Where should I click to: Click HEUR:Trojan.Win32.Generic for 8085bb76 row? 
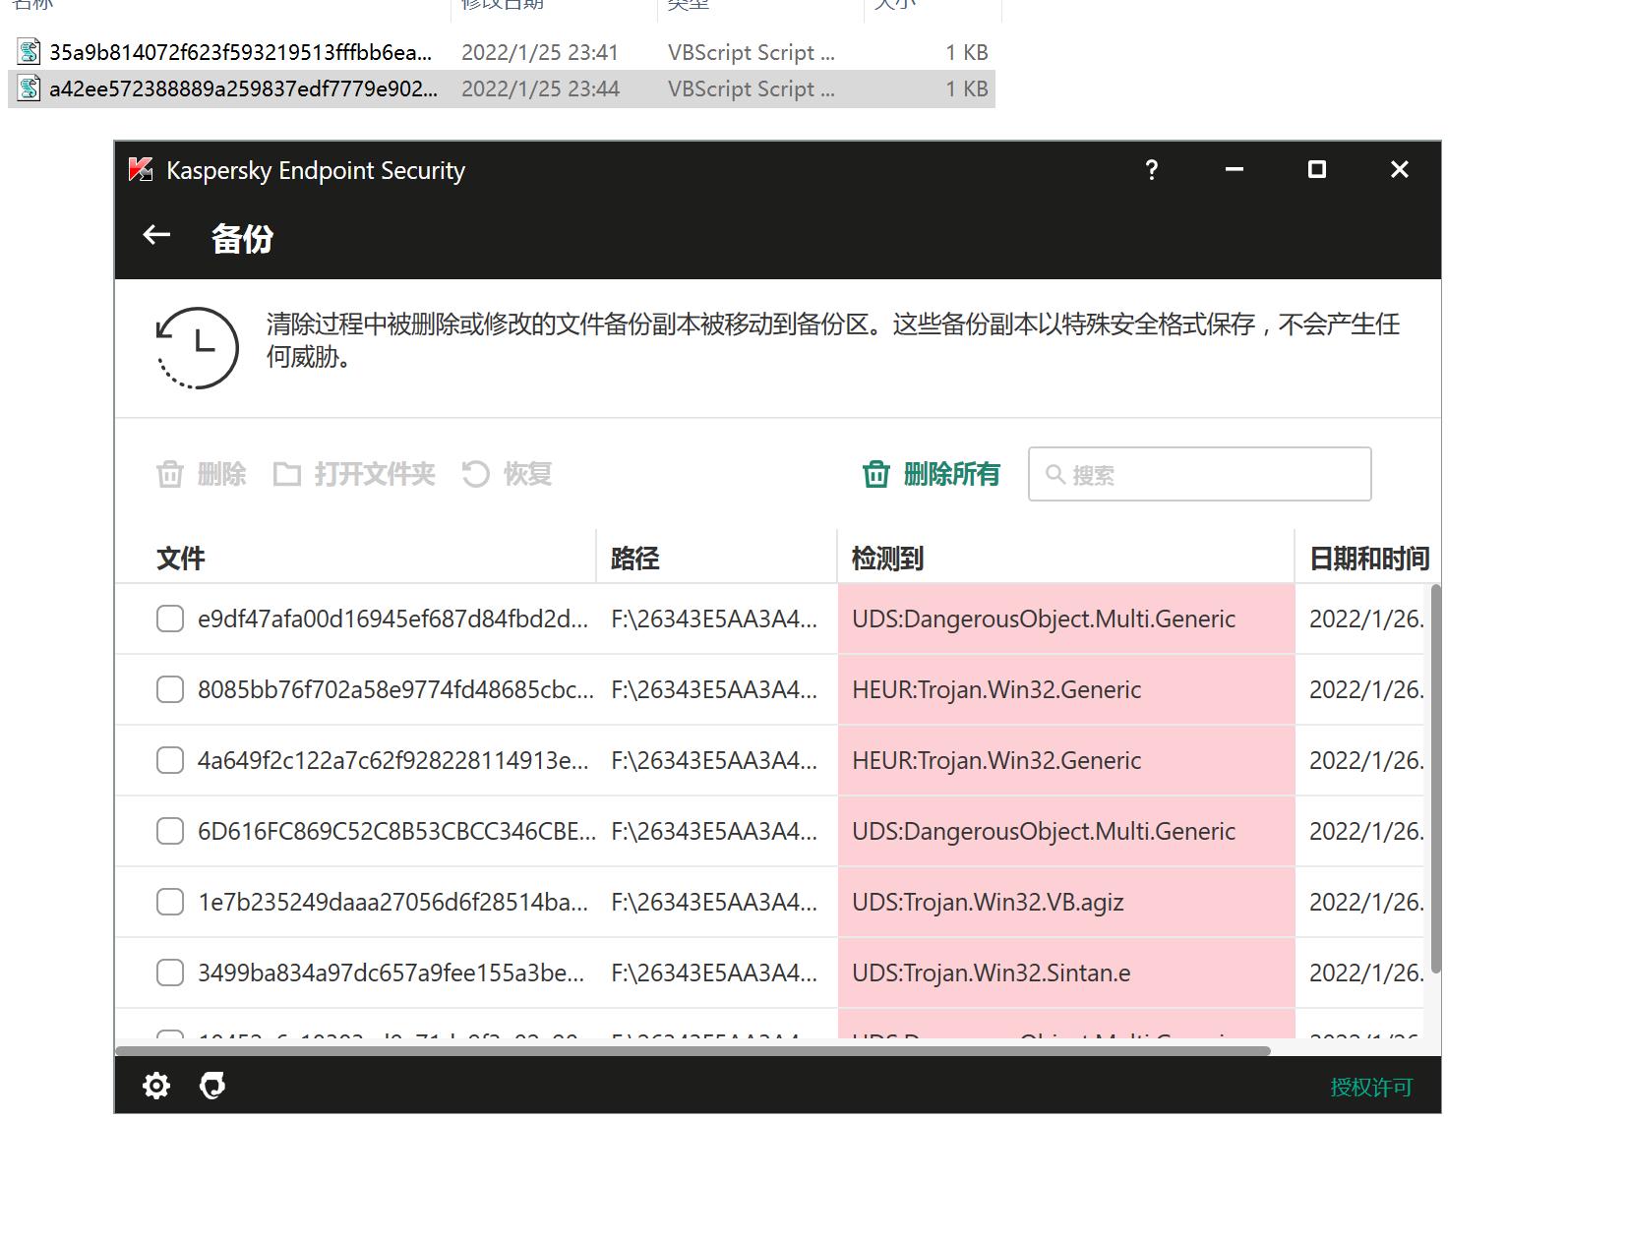(x=1066, y=689)
